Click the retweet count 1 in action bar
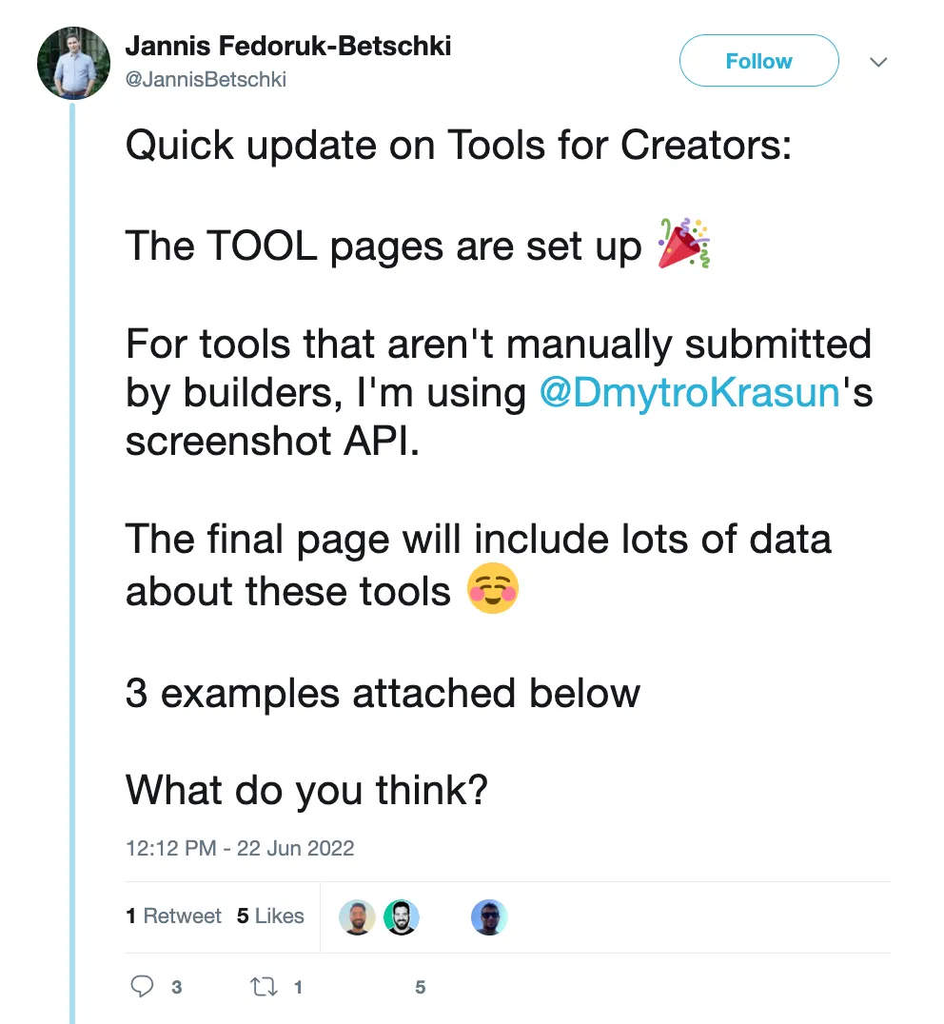Screen dimensions: 944x1024 click(298, 988)
